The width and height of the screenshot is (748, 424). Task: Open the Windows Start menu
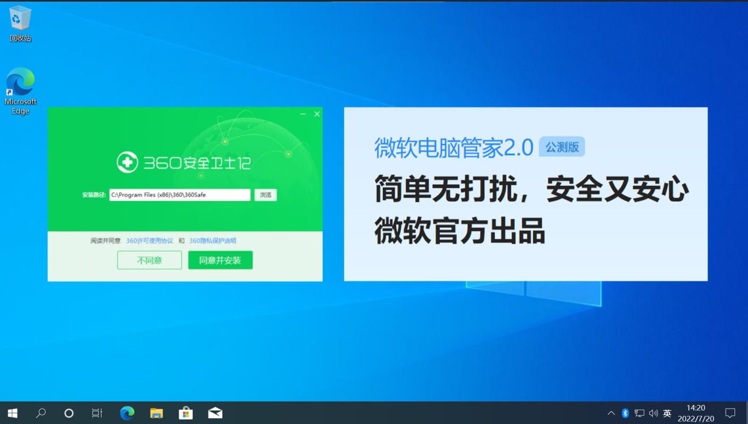click(13, 413)
